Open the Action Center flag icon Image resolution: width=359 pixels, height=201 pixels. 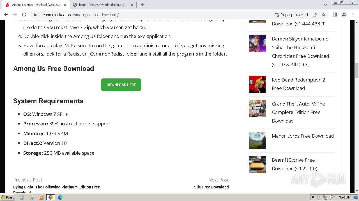click(x=332, y=197)
